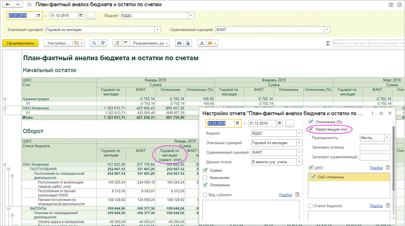Click the save report download icon
The height and width of the screenshot is (226, 405).
(x=202, y=43)
